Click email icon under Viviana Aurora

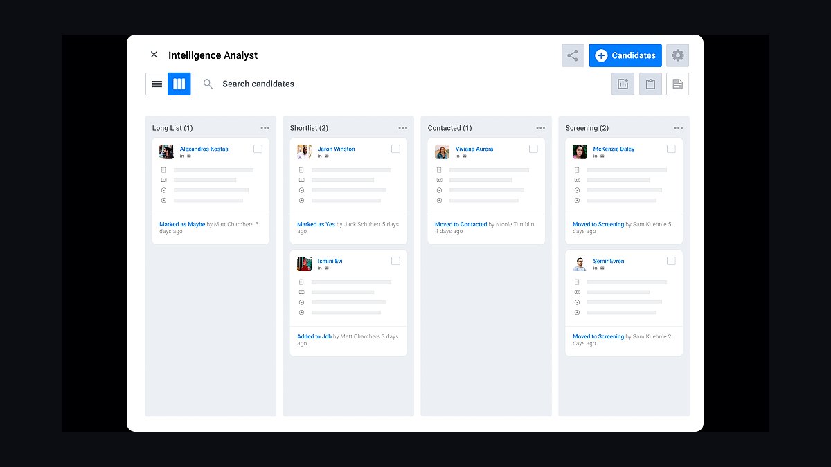pos(465,156)
